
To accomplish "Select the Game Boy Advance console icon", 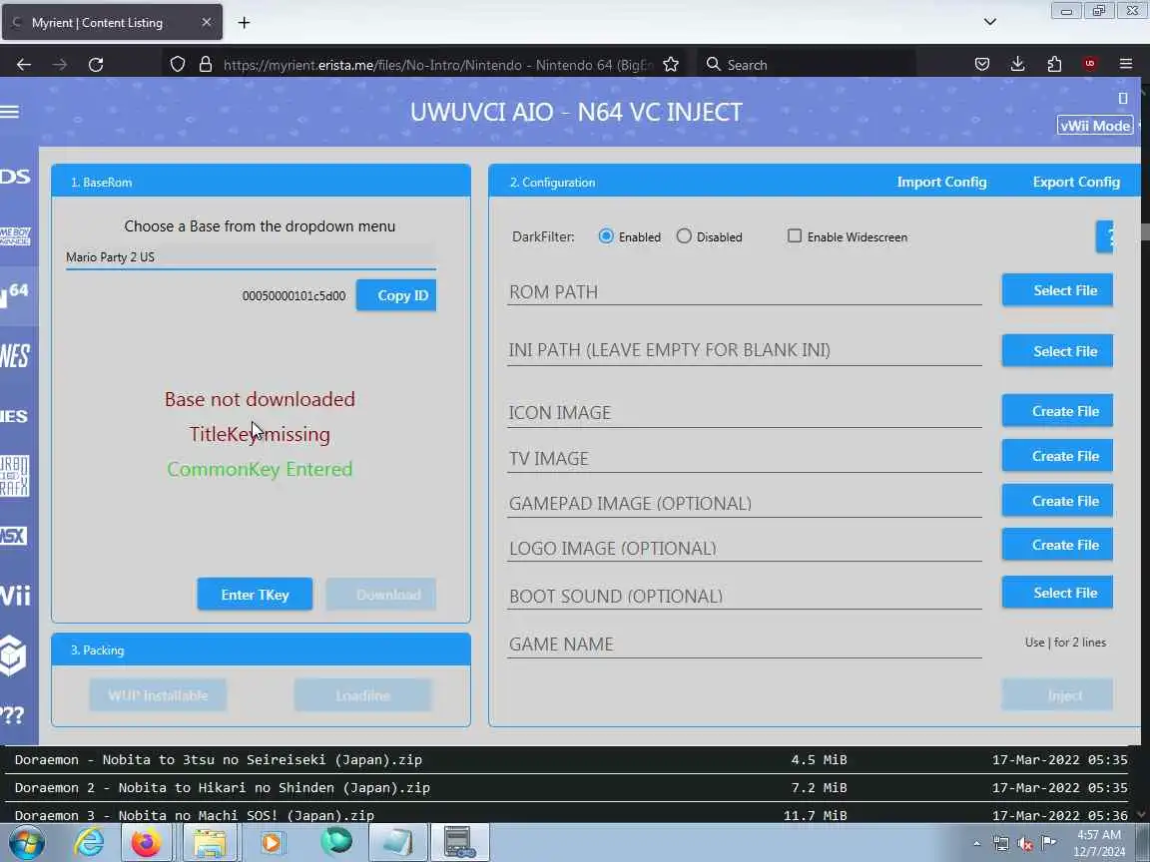I will tap(15, 236).
